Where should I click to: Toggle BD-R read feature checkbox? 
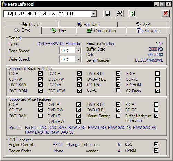[x=157, y=73]
